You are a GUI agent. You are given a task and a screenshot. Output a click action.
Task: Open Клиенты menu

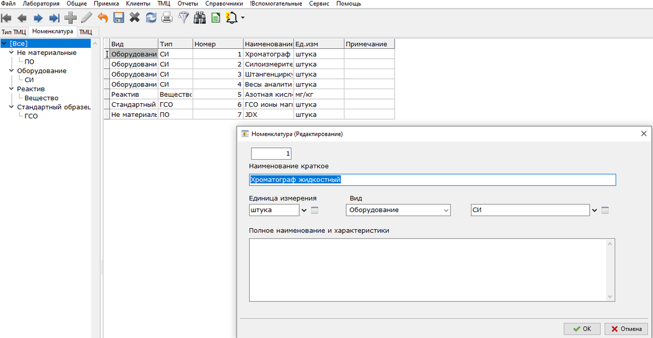(x=138, y=3)
